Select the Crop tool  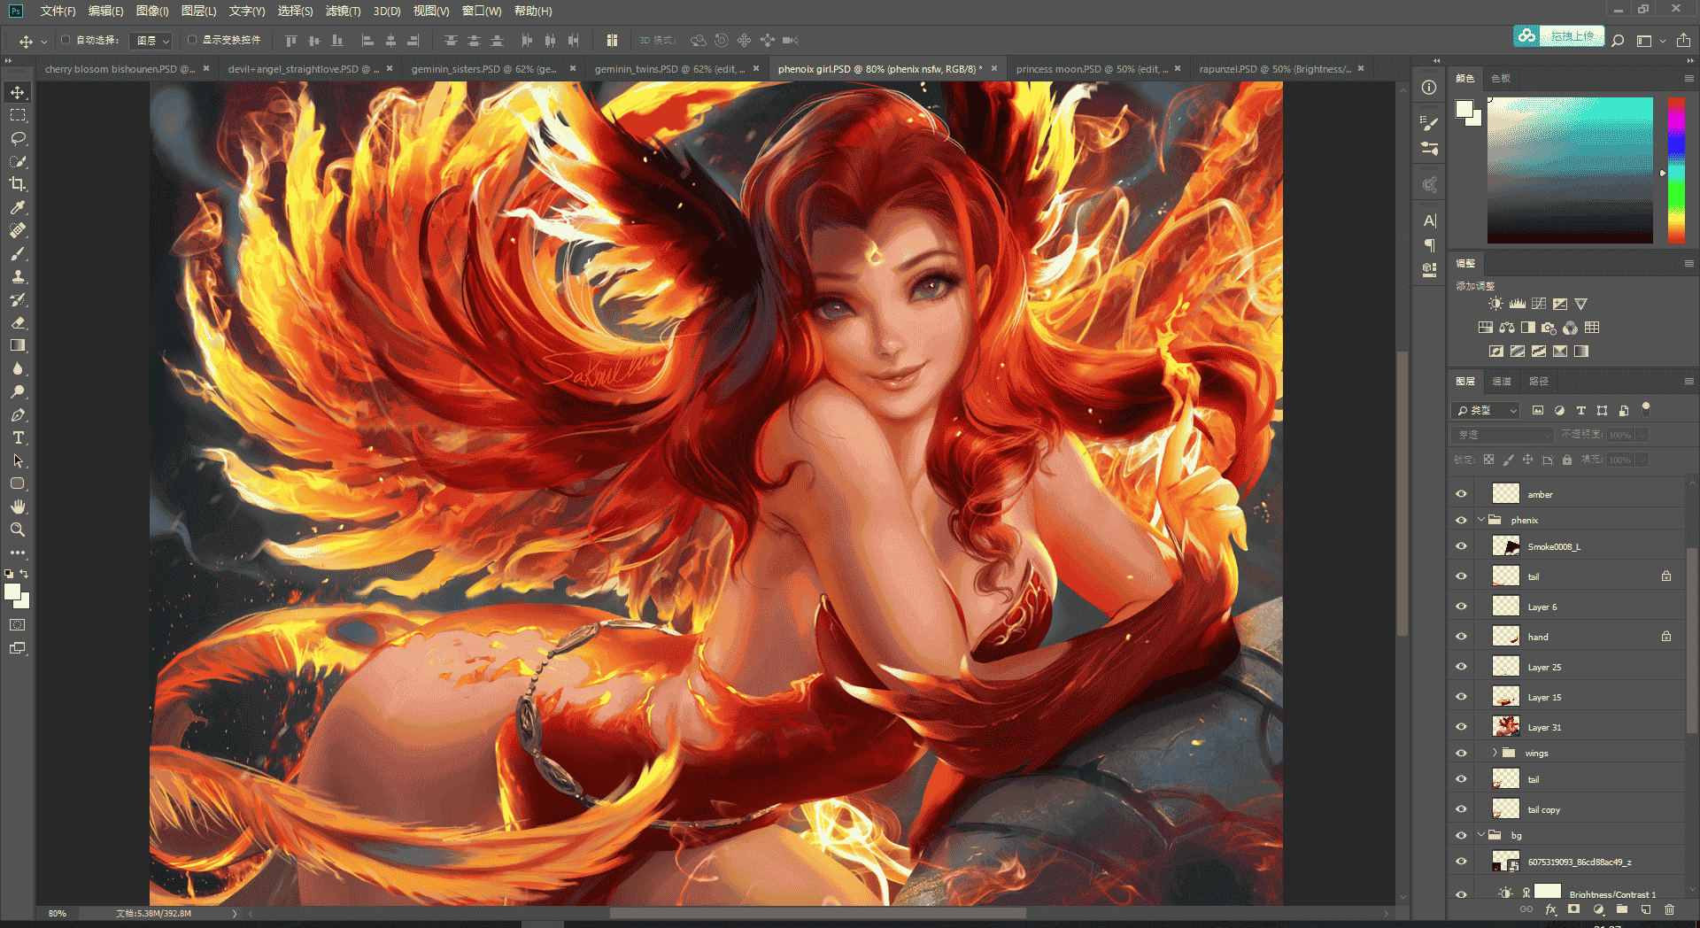pos(18,184)
